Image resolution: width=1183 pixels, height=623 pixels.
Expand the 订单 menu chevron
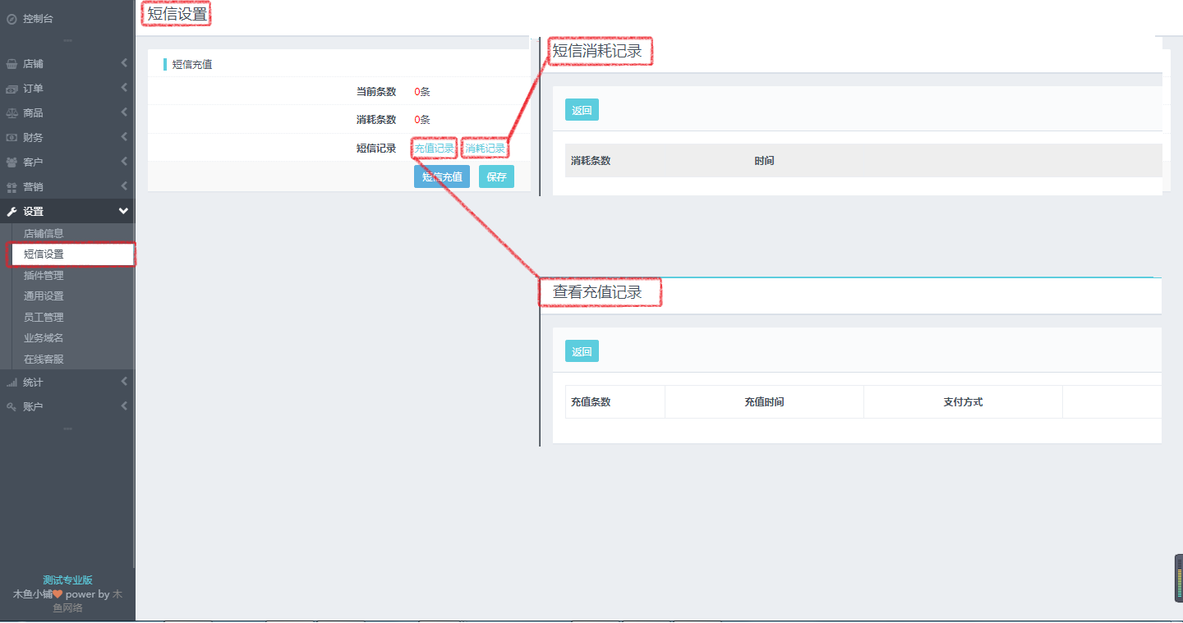[124, 88]
